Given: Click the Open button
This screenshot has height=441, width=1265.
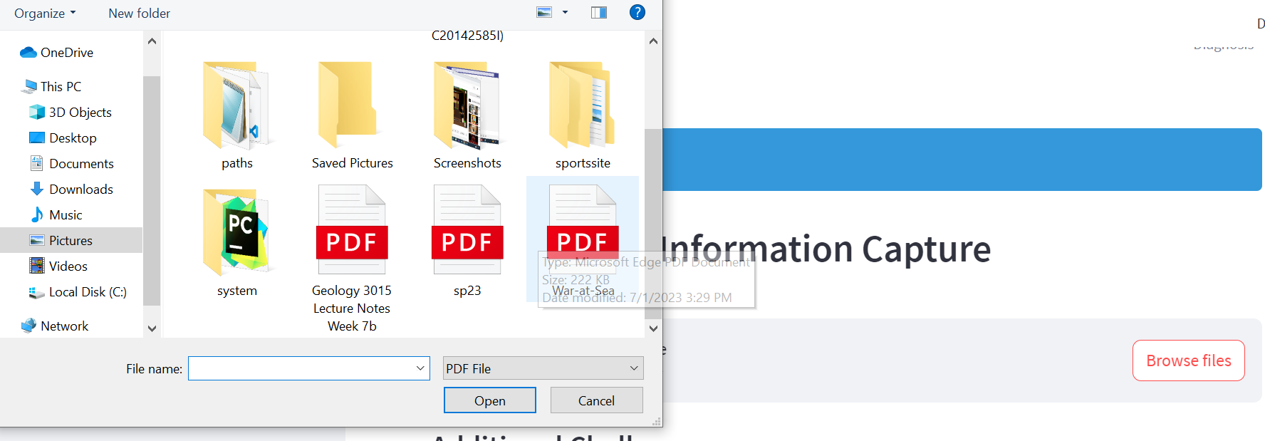Looking at the screenshot, I should coord(490,400).
